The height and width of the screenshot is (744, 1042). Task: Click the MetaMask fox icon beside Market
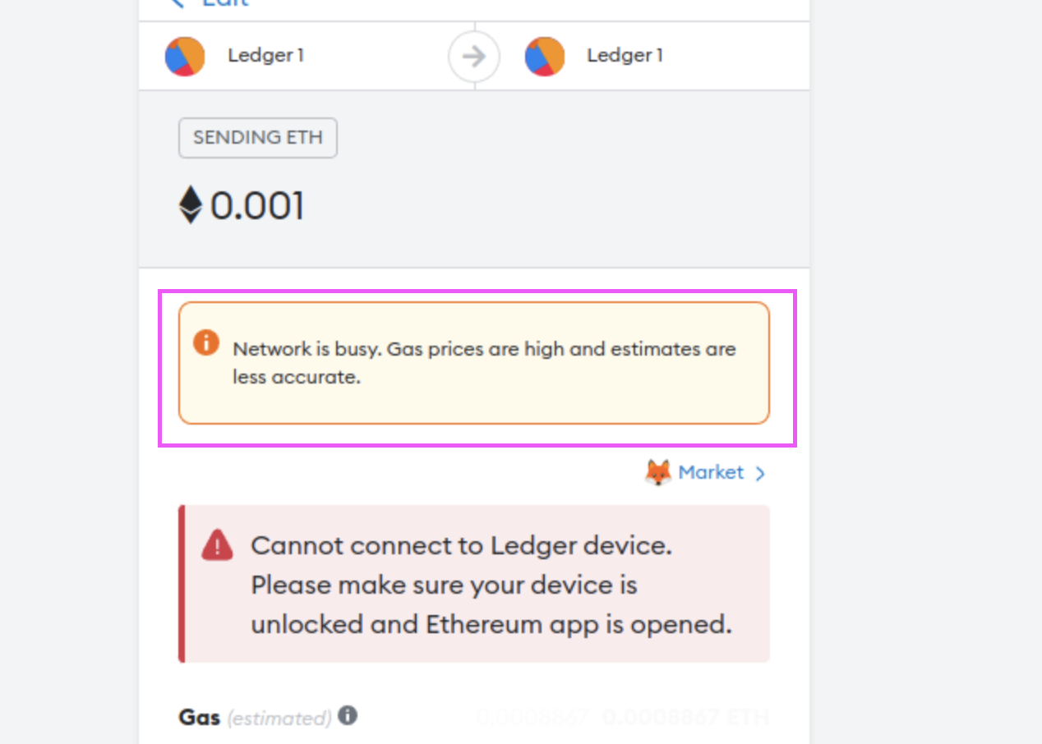tap(657, 472)
